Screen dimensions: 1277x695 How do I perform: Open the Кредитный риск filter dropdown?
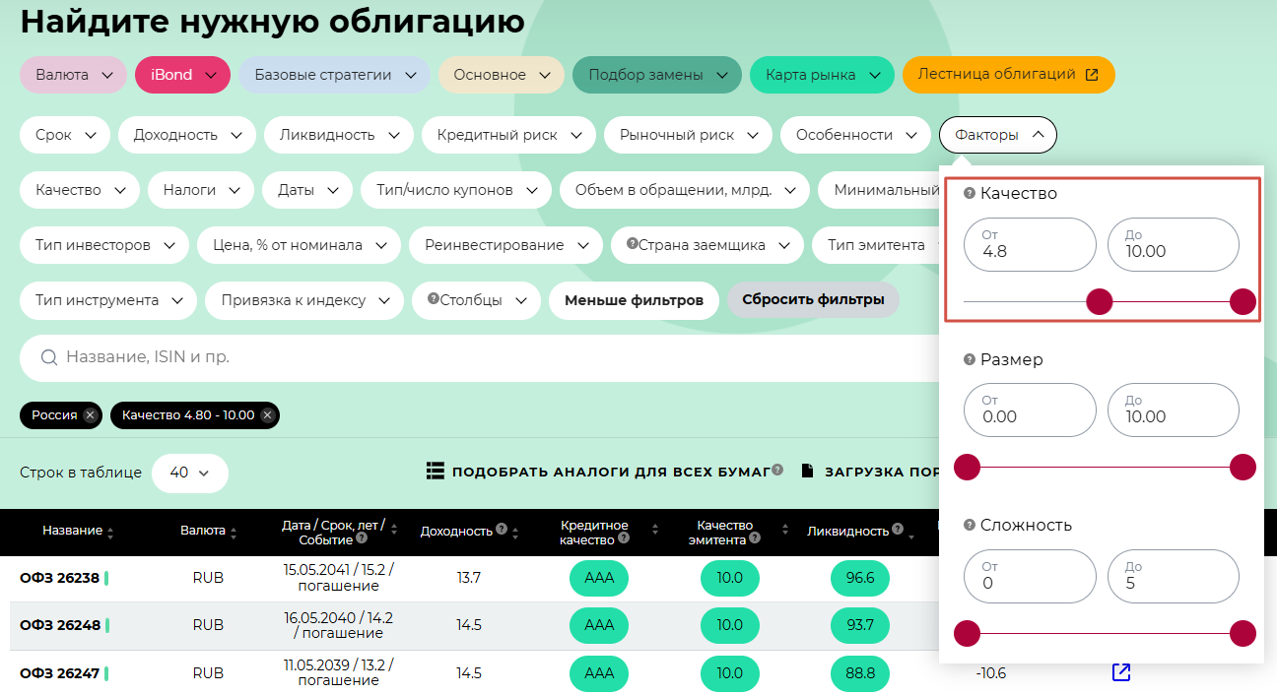coord(508,135)
